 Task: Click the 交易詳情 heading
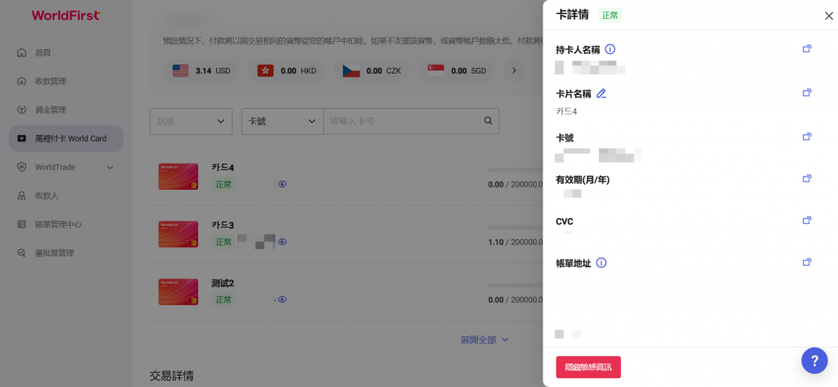click(172, 376)
